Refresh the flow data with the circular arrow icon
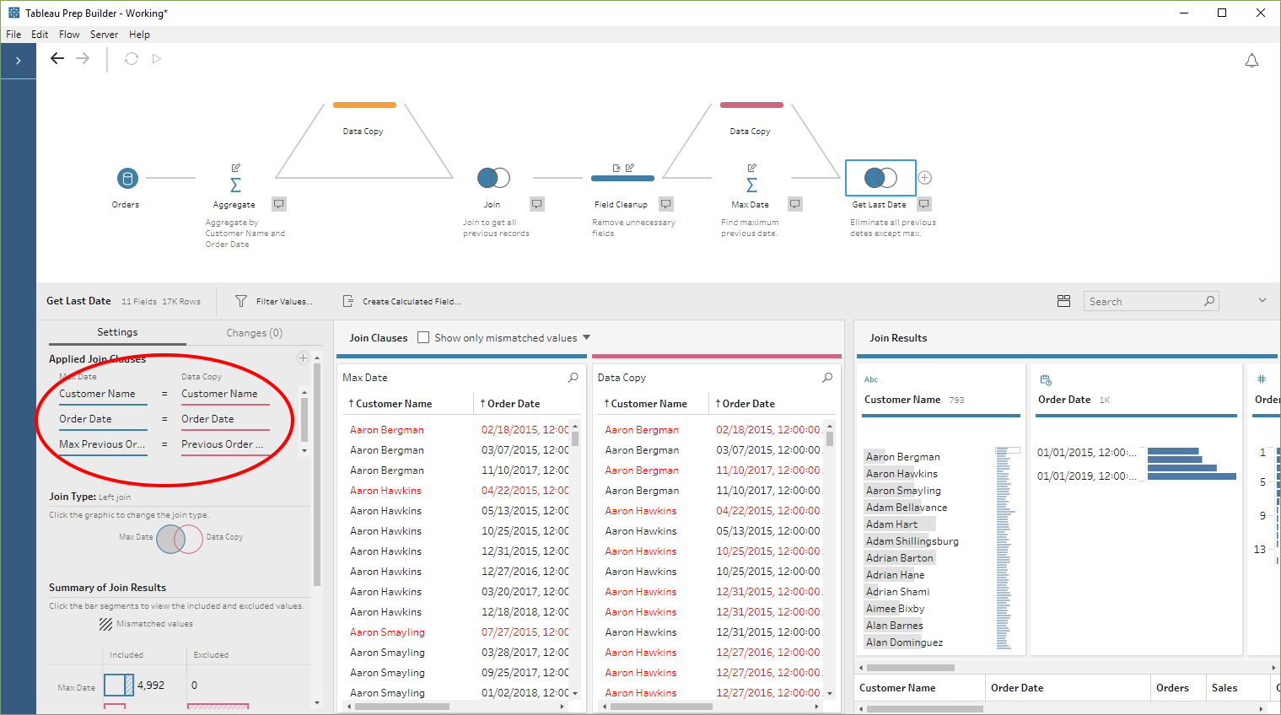1281x715 pixels. pyautogui.click(x=132, y=58)
